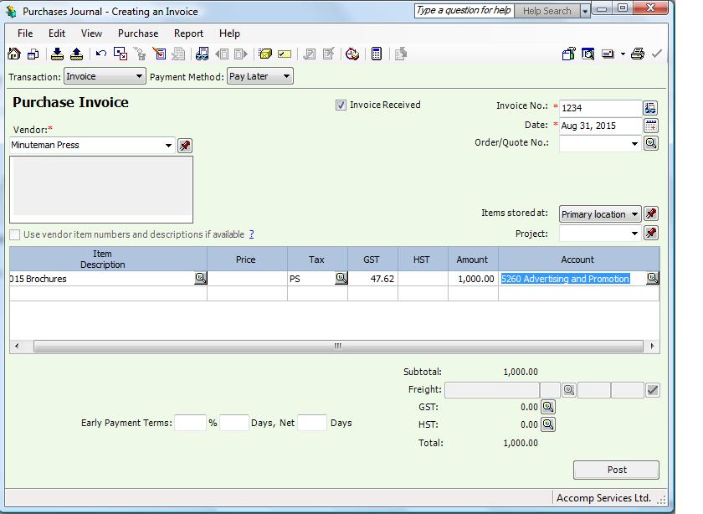The width and height of the screenshot is (703, 514).
Task: Click the icon beside the Invoice No. field
Action: pos(650,108)
